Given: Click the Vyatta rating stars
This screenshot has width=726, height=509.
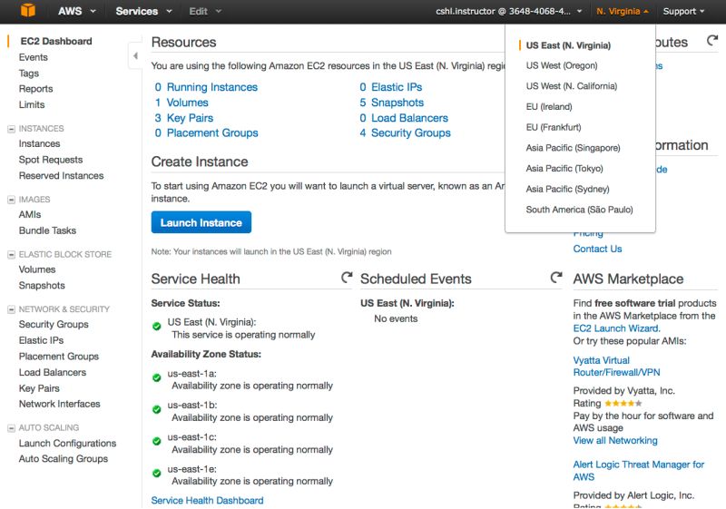Looking at the screenshot, I should [x=623, y=403].
